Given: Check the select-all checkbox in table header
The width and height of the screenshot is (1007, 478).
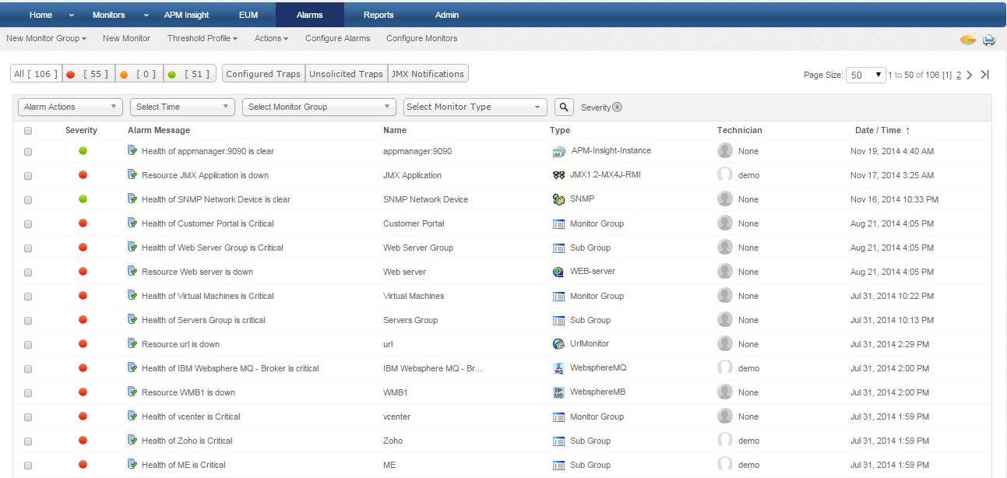Looking at the screenshot, I should click(28, 130).
